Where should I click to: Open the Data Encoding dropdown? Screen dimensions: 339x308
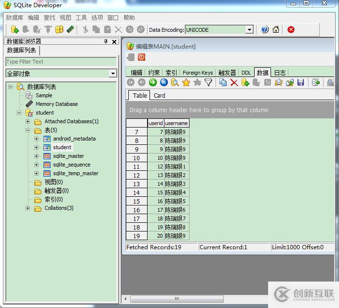click(249, 29)
